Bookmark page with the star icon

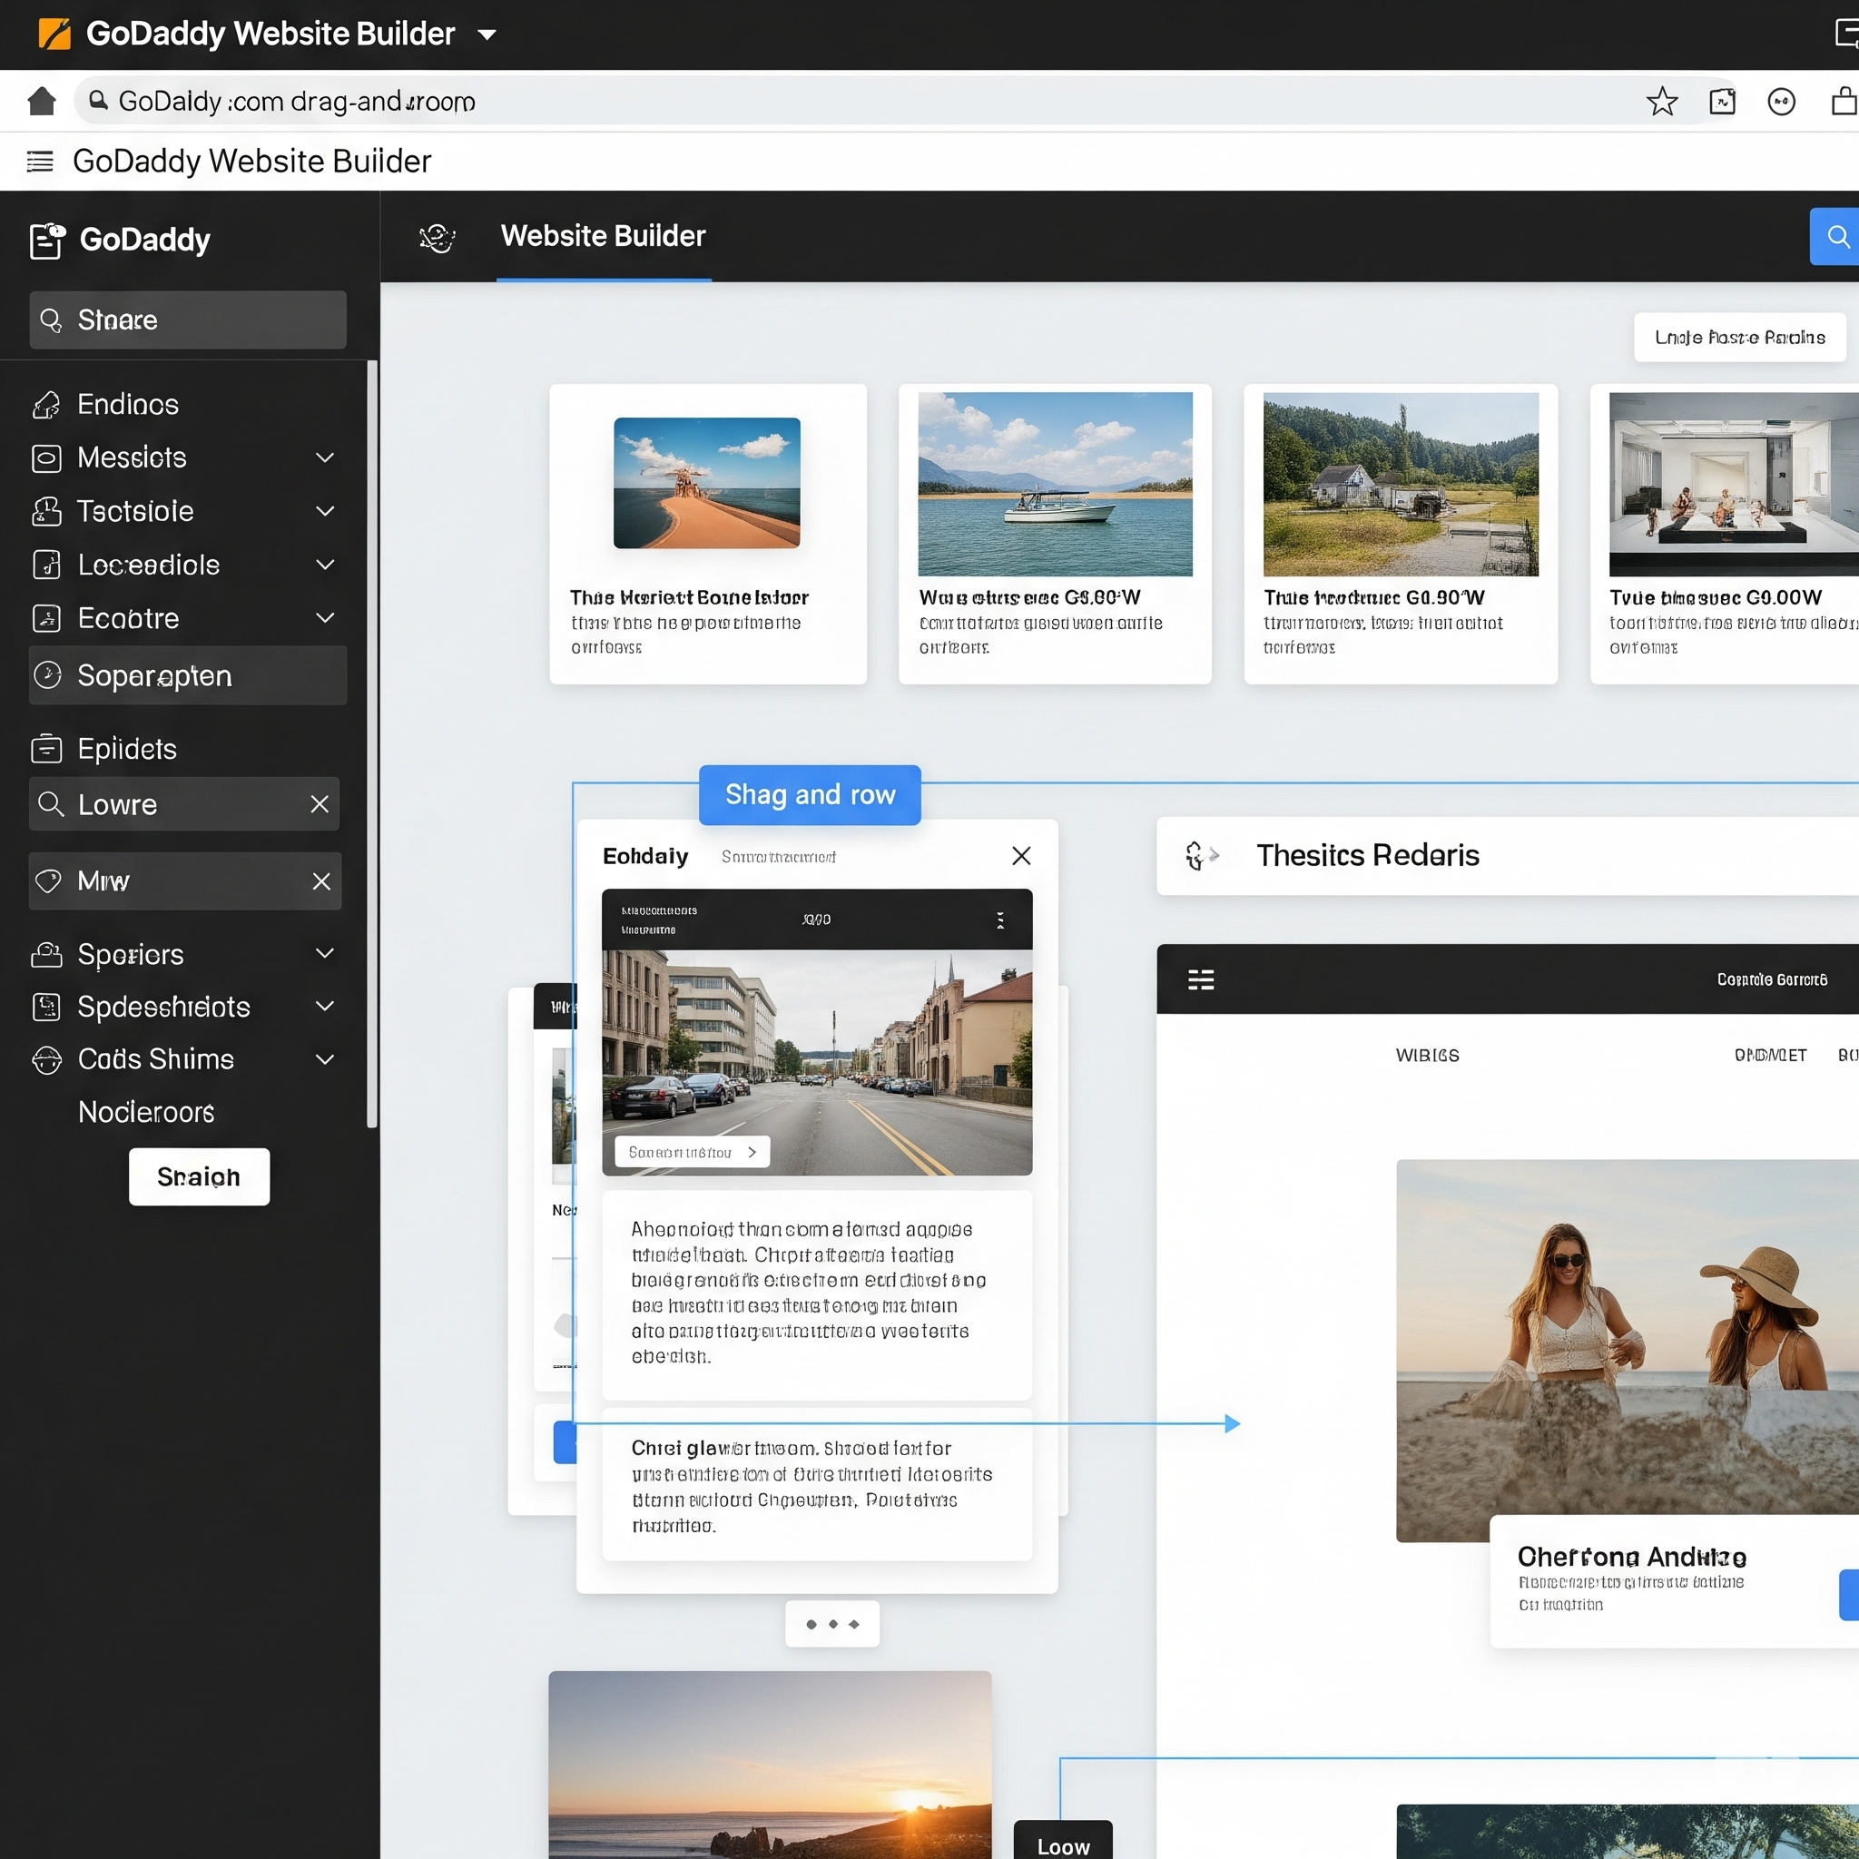[1662, 101]
